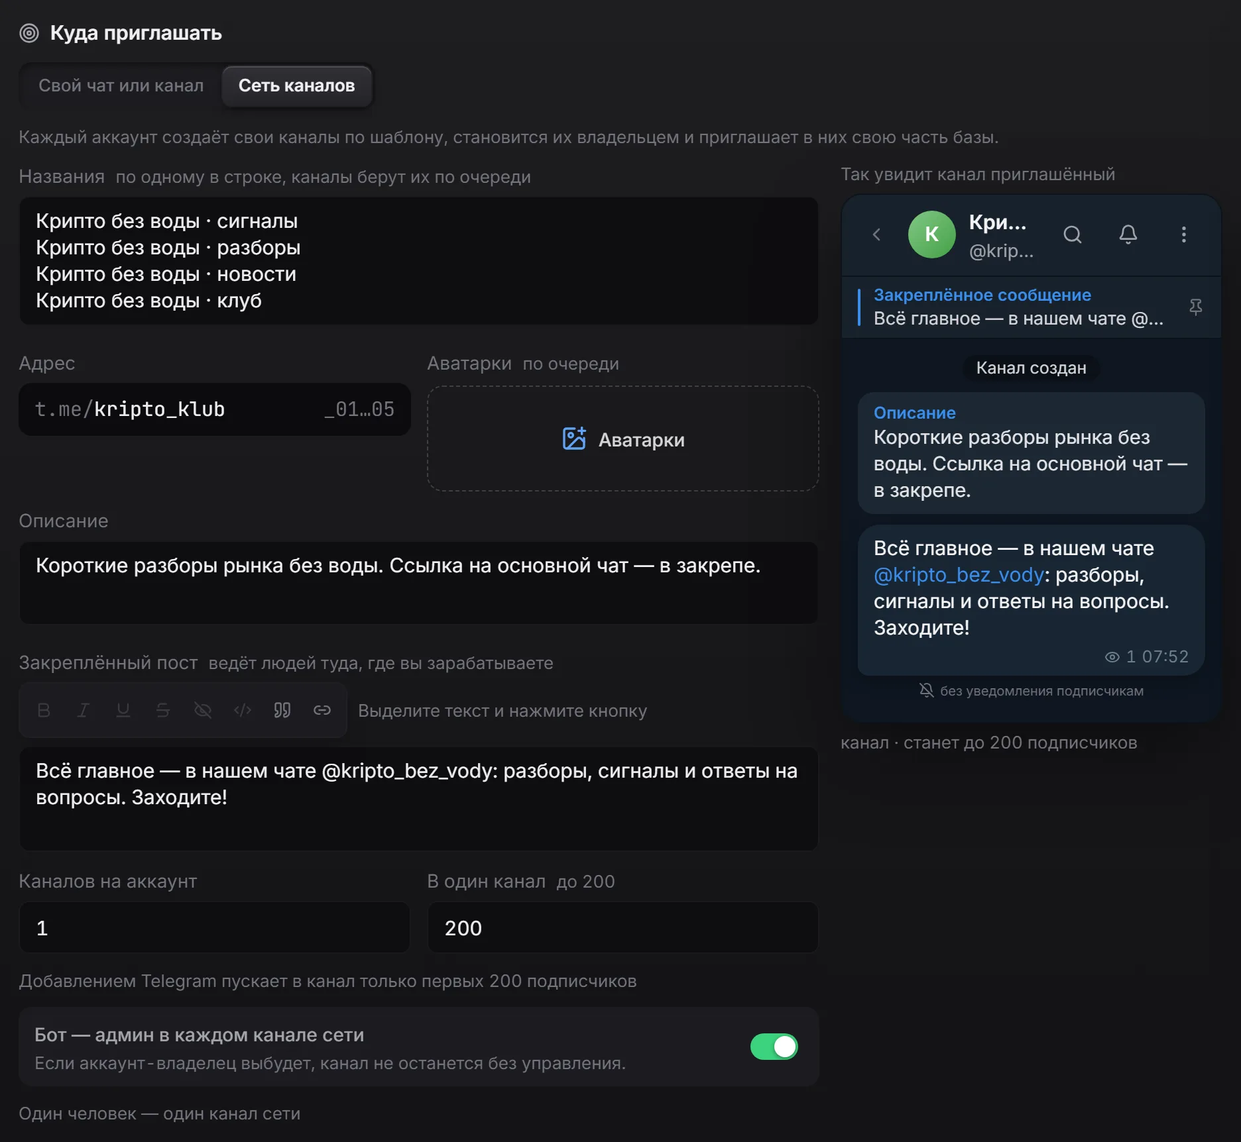The width and height of the screenshot is (1241, 1142).
Task: Click the bell notification icon in preview
Action: coord(1128,234)
